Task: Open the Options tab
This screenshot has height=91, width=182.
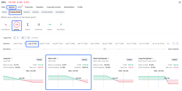Action: click(12, 7)
